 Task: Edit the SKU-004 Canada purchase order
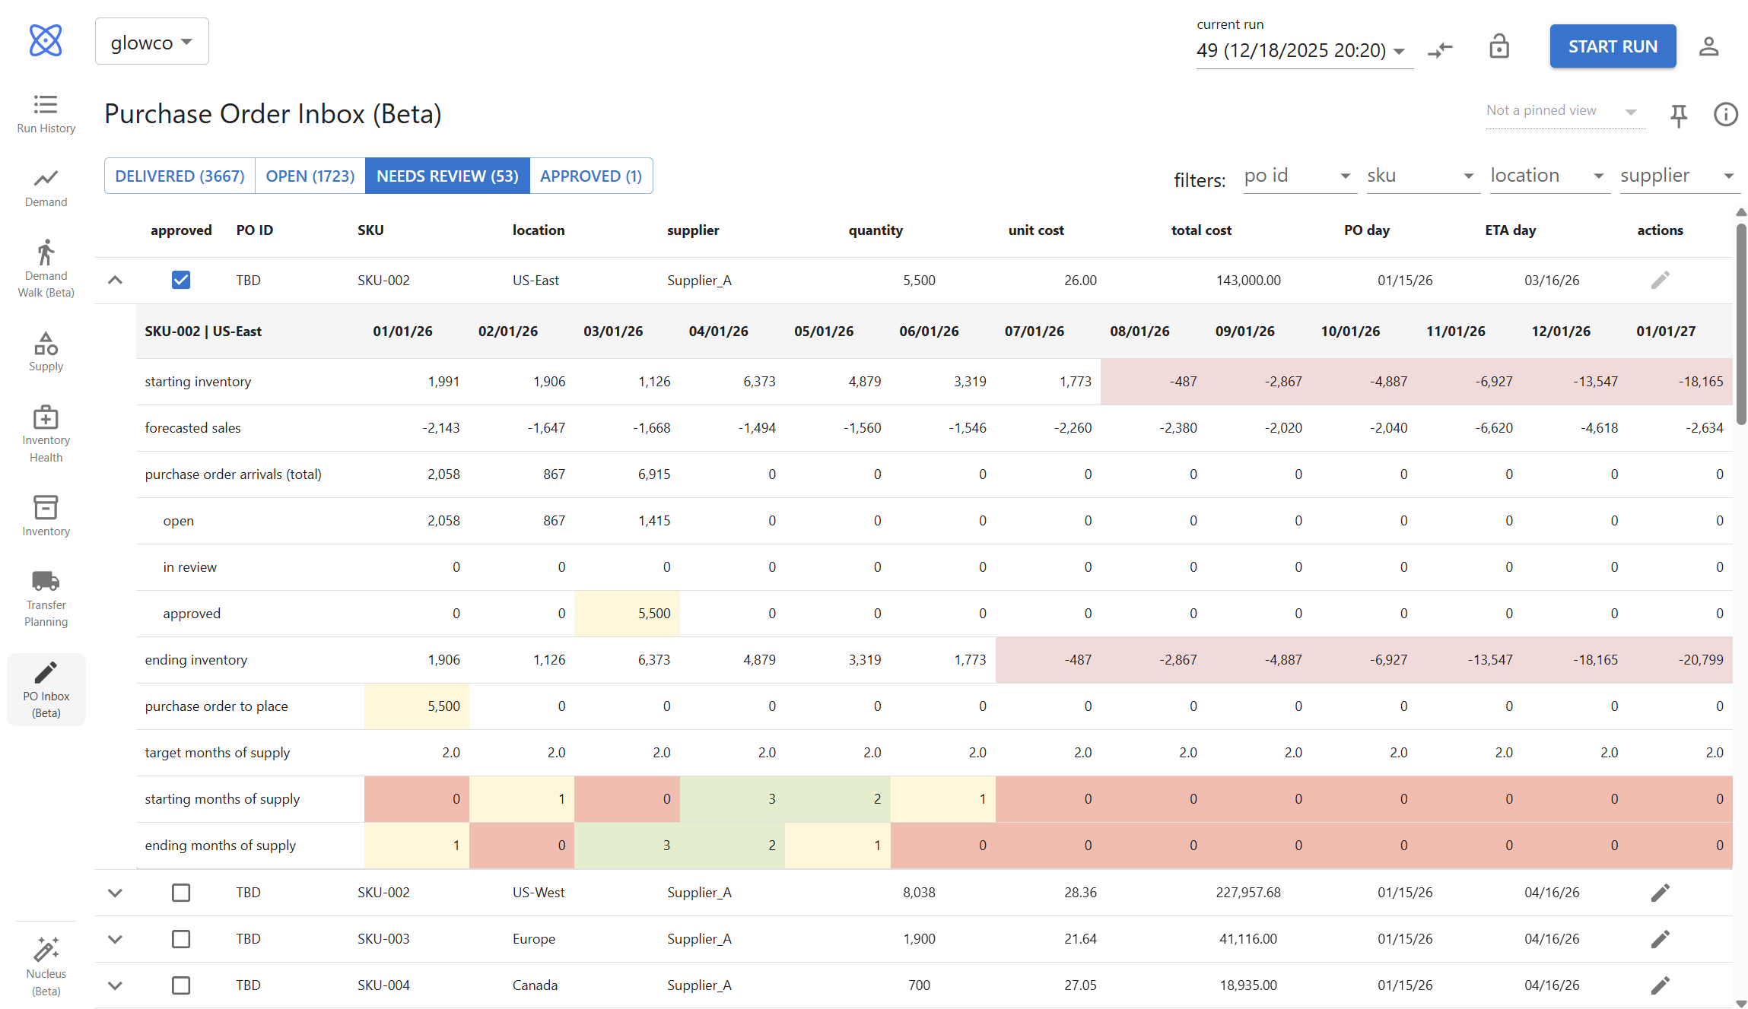1660,985
